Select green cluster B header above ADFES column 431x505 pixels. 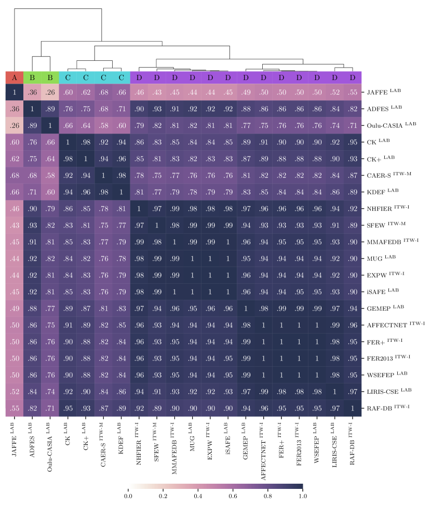pyautogui.click(x=32, y=77)
